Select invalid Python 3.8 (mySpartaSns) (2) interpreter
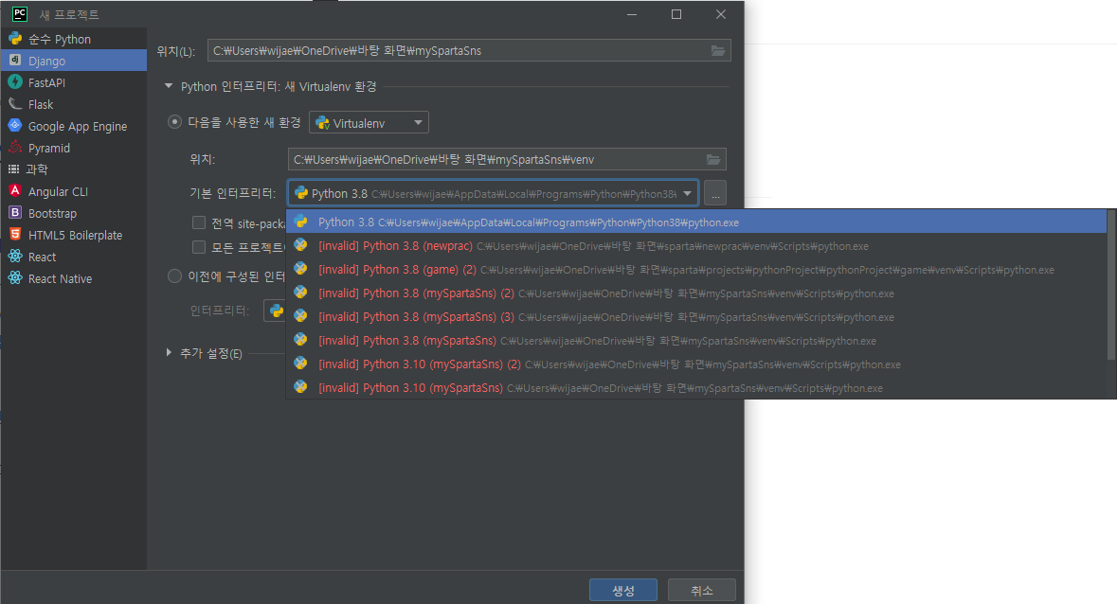Viewport: 1117px width, 604px height. click(x=696, y=293)
